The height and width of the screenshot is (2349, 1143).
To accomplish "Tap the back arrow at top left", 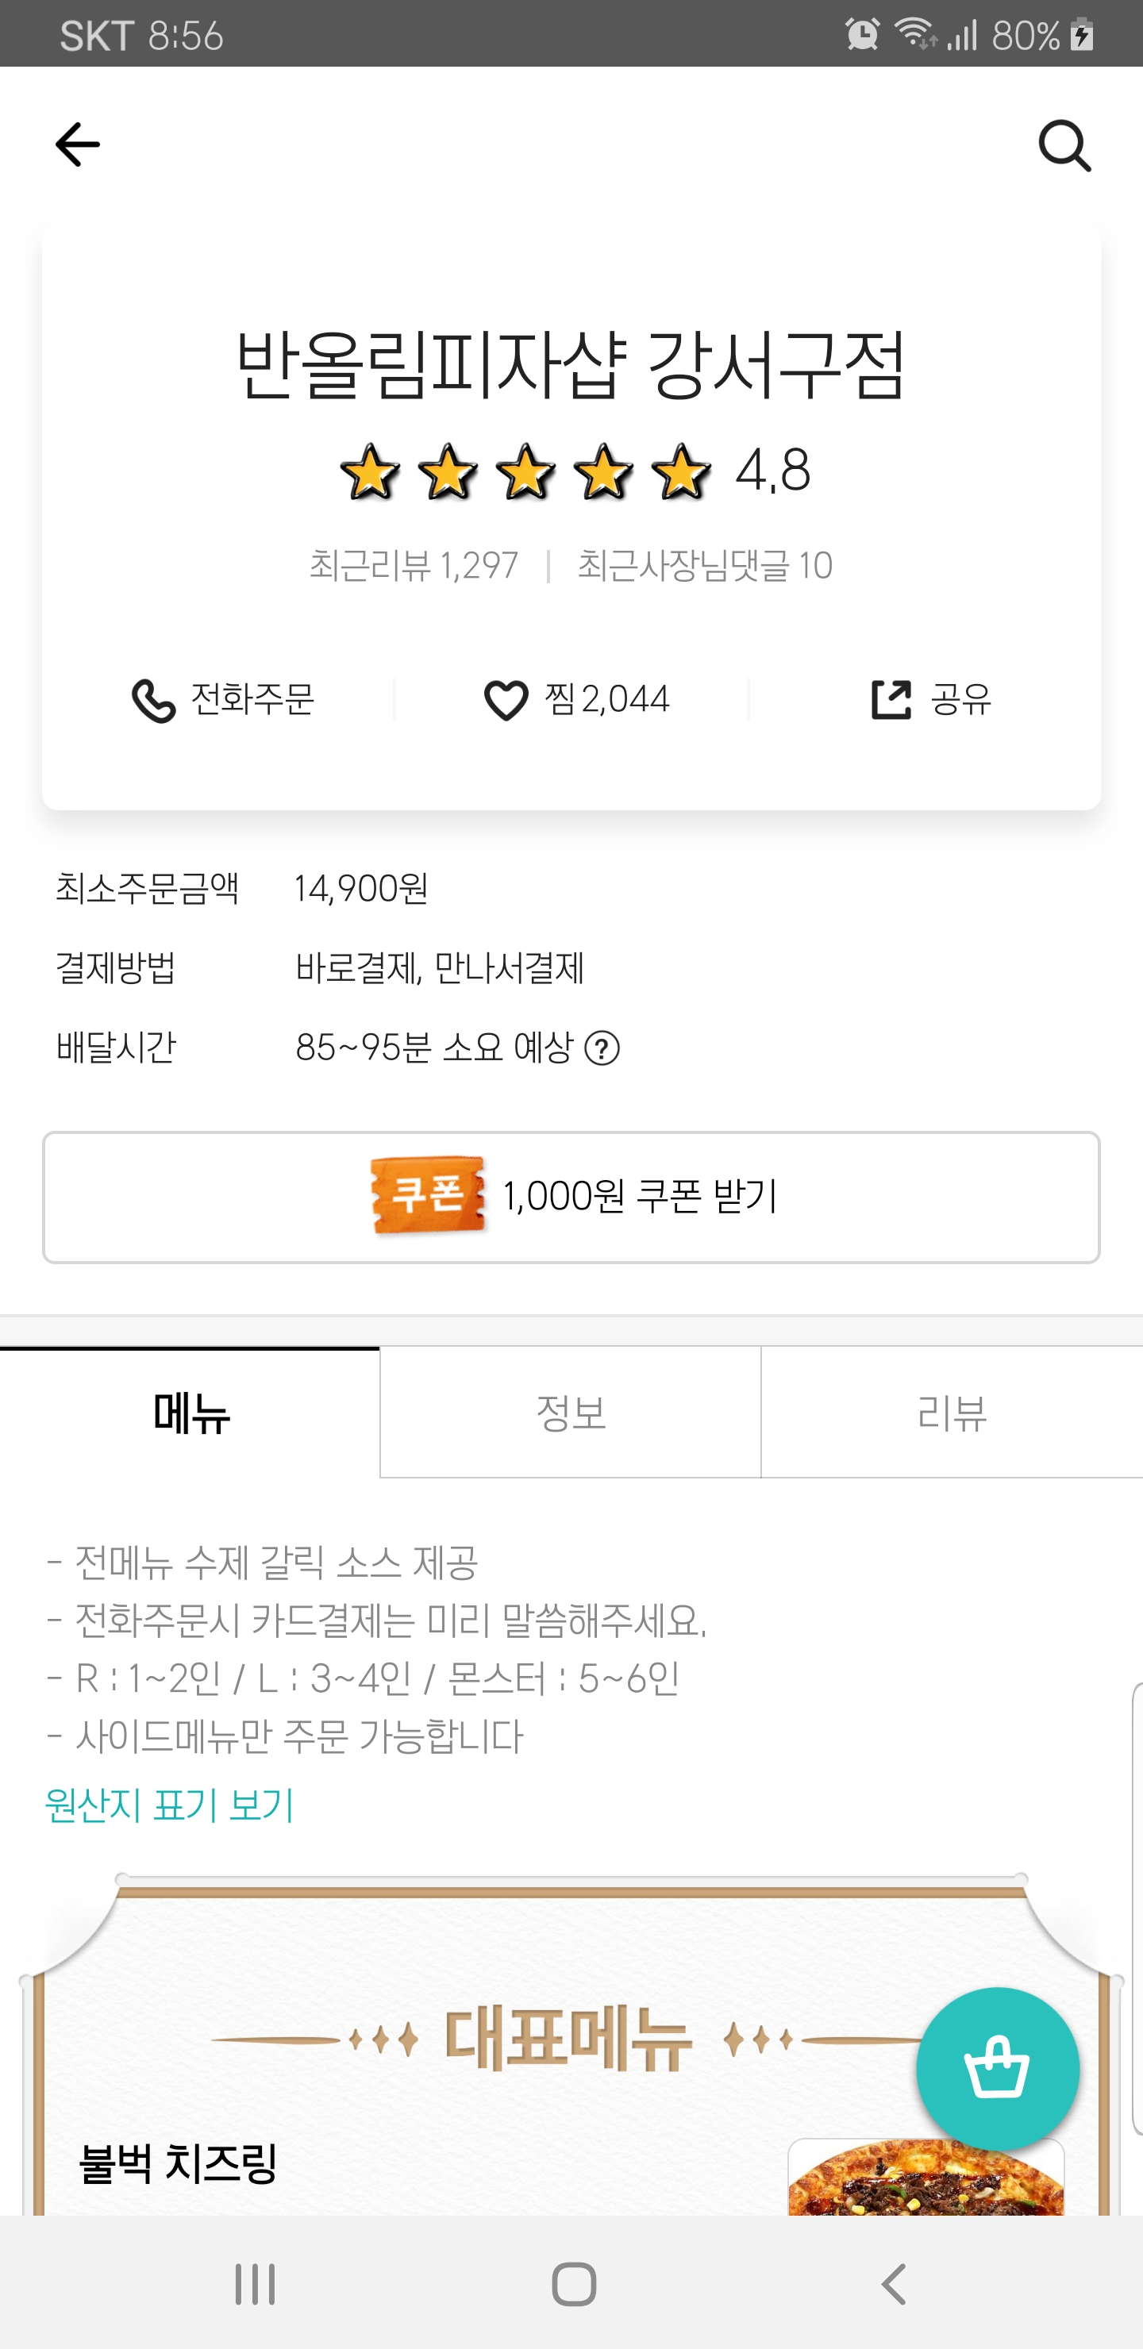I will 78,145.
